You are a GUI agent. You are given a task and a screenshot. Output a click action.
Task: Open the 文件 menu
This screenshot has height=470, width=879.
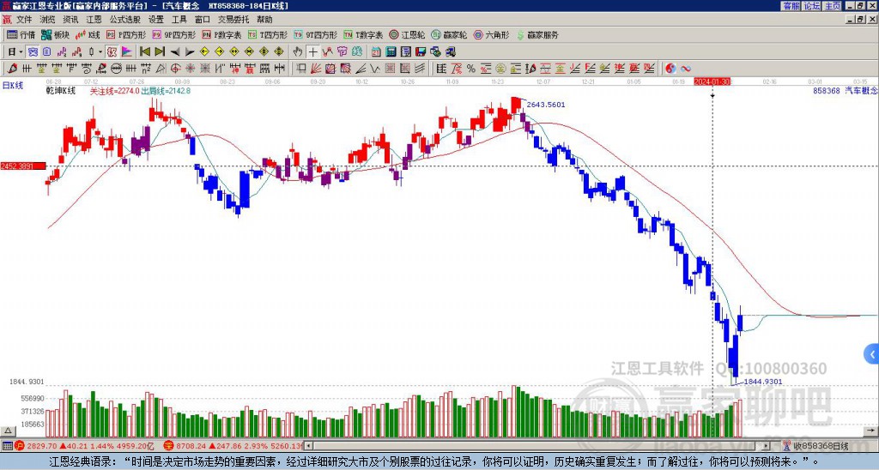coord(24,20)
